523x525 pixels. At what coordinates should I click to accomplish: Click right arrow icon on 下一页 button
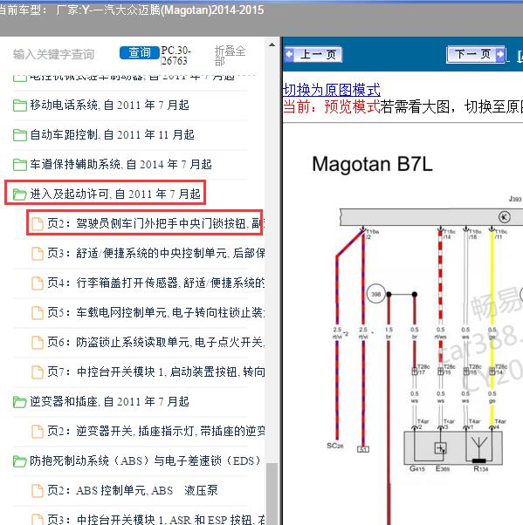coord(500,54)
